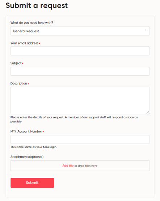
Task: Grab the Description textarea resize handle
Action: [x=148, y=112]
